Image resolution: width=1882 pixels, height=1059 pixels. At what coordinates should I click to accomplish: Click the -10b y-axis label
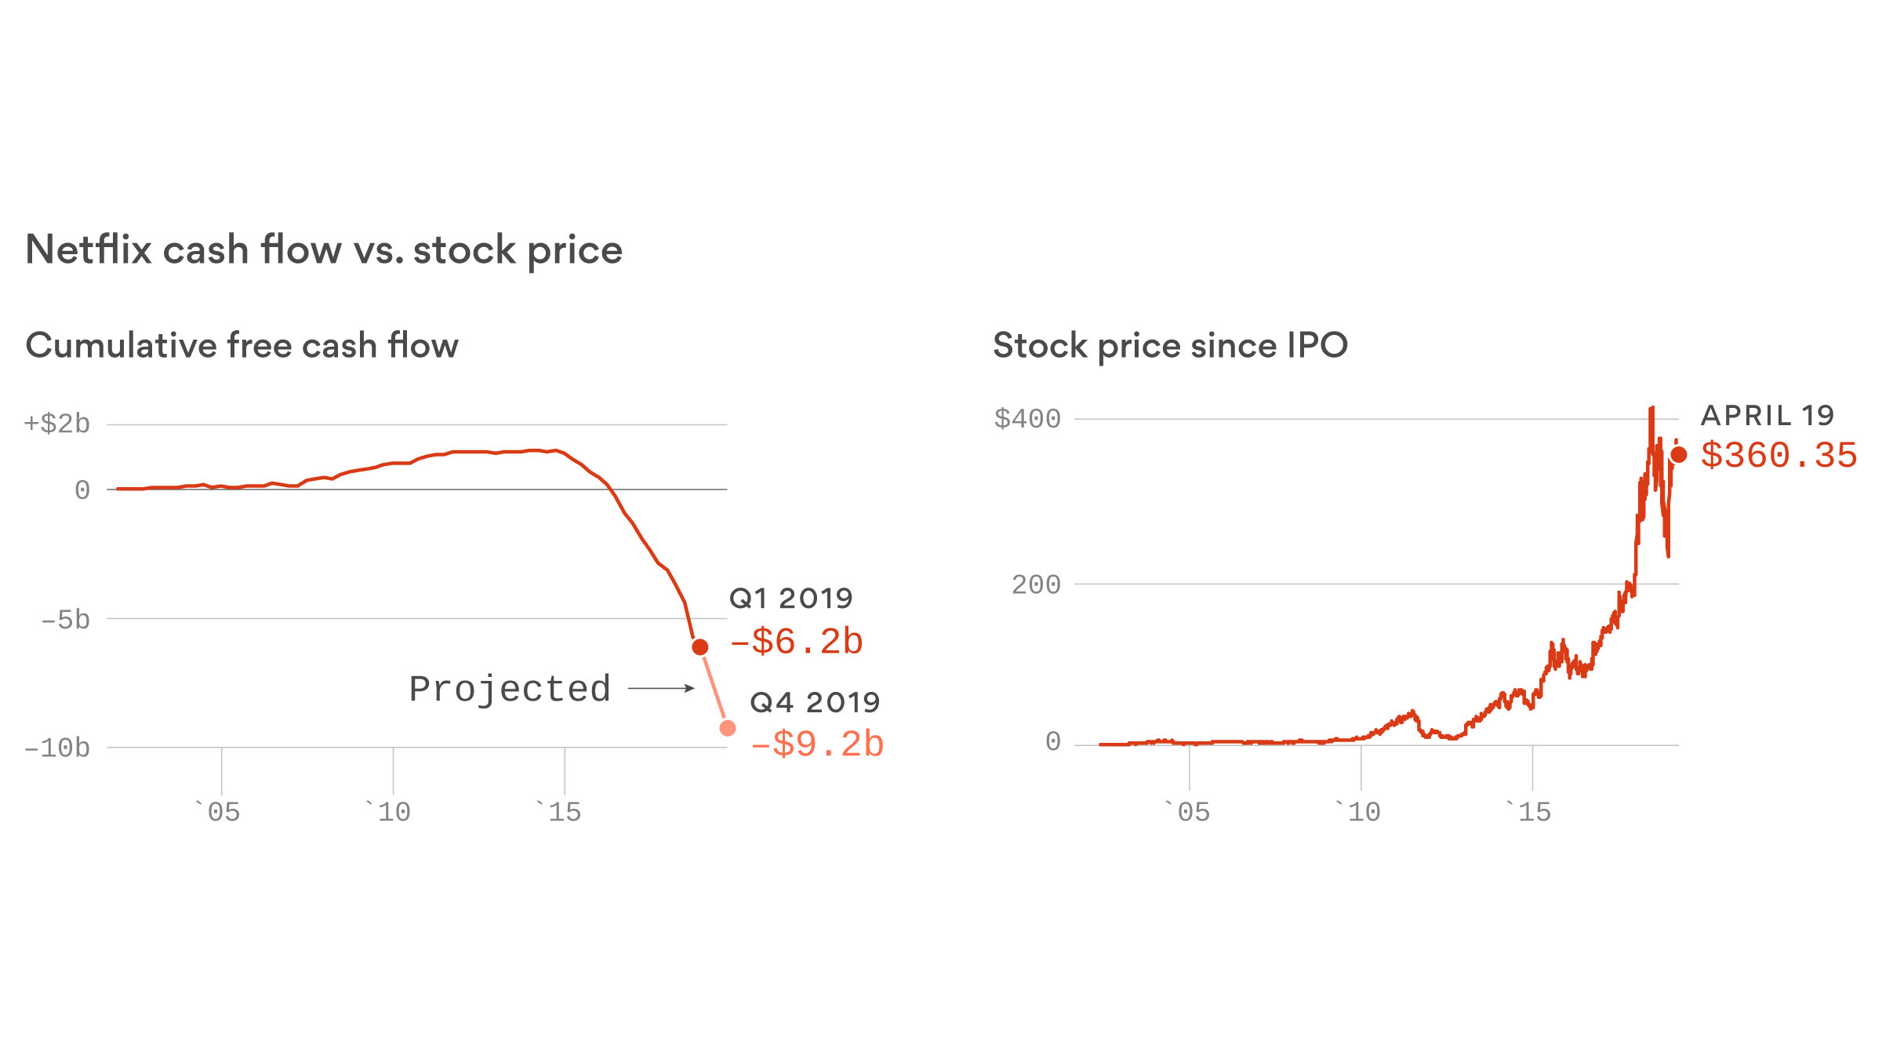[x=57, y=748]
